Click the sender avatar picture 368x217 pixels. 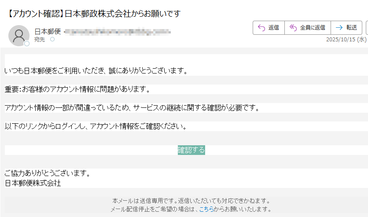19,35
